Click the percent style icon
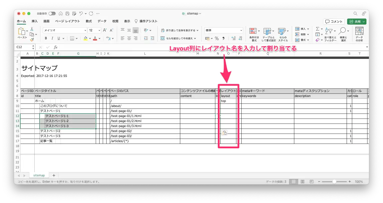This screenshot has width=383, height=203. tap(217, 38)
